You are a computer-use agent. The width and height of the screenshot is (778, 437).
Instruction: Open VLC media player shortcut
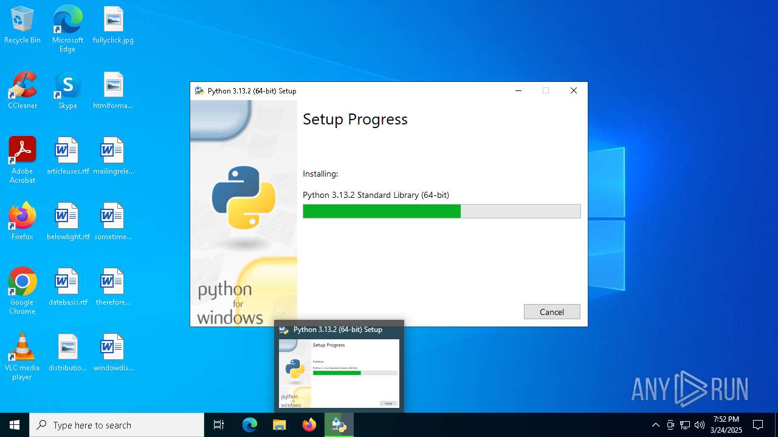22,357
